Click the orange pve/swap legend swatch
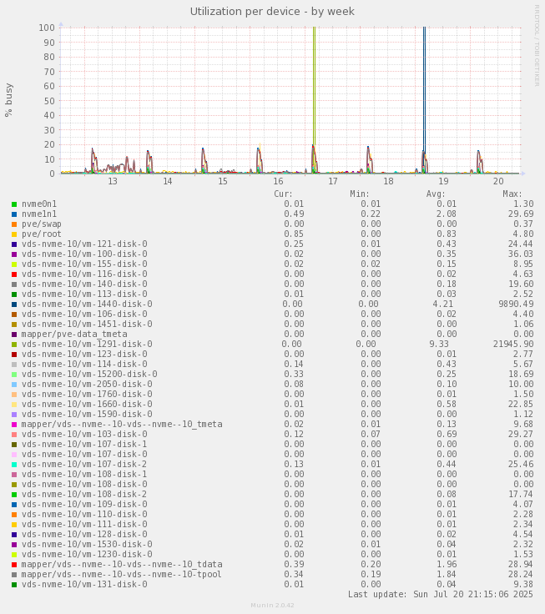This screenshot has width=545, height=614. tap(14, 224)
